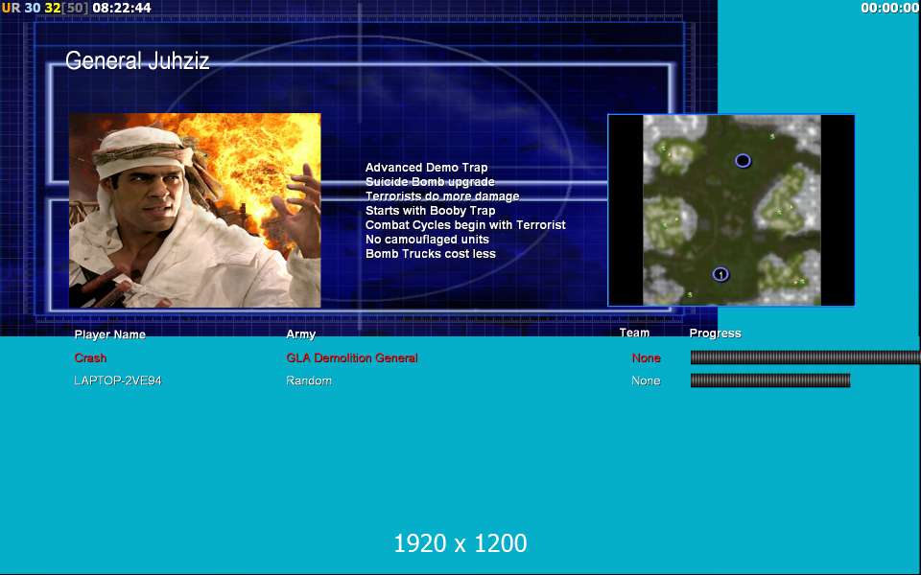Click LAPTOP-2VE94's loading progress bar
The image size is (921, 575).
point(770,380)
